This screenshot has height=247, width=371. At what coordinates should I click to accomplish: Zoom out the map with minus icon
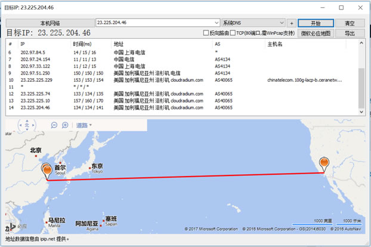coord(54,125)
